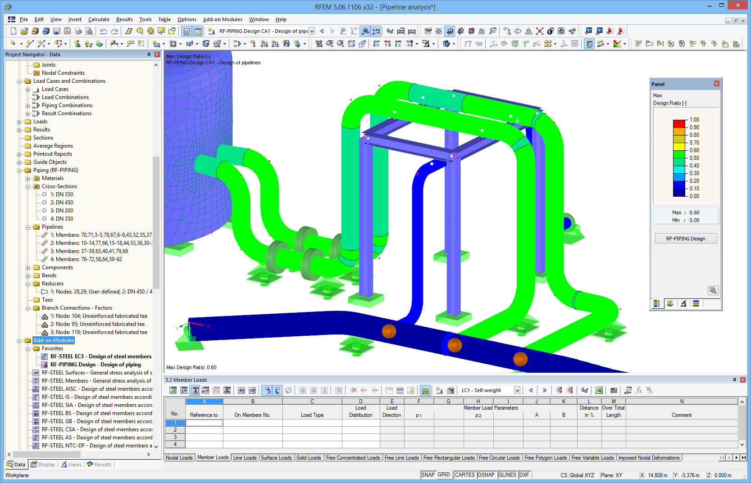Collapse the Piping (RF-PIPING) branch

click(19, 170)
